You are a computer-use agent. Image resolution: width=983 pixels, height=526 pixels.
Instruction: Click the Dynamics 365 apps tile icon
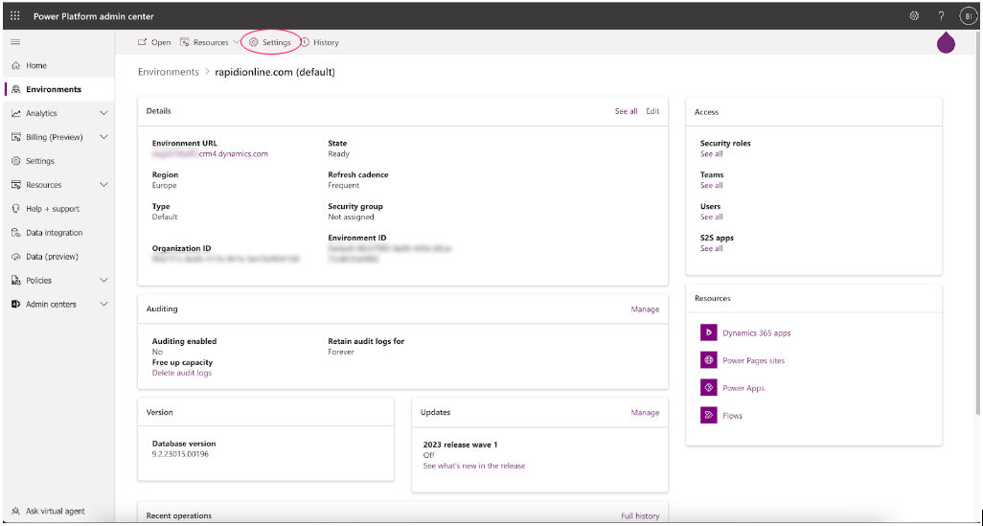click(x=708, y=332)
